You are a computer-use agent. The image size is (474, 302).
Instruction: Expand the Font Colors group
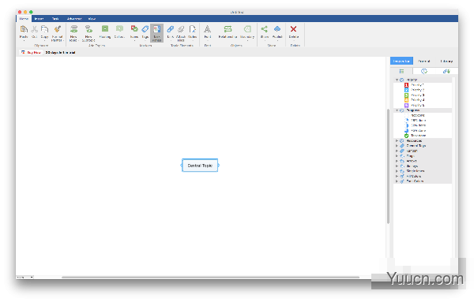(397, 181)
